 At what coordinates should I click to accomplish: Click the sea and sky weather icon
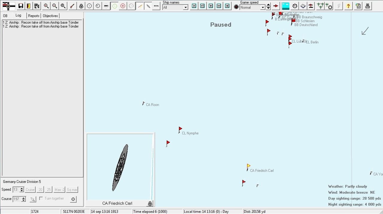coord(286,6)
